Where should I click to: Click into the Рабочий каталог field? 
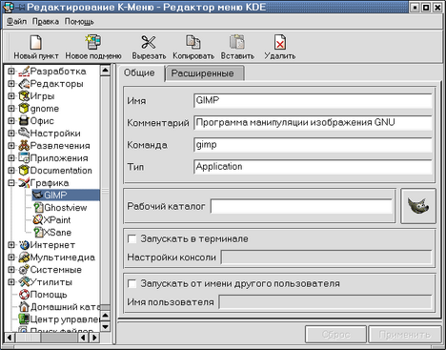(x=301, y=207)
